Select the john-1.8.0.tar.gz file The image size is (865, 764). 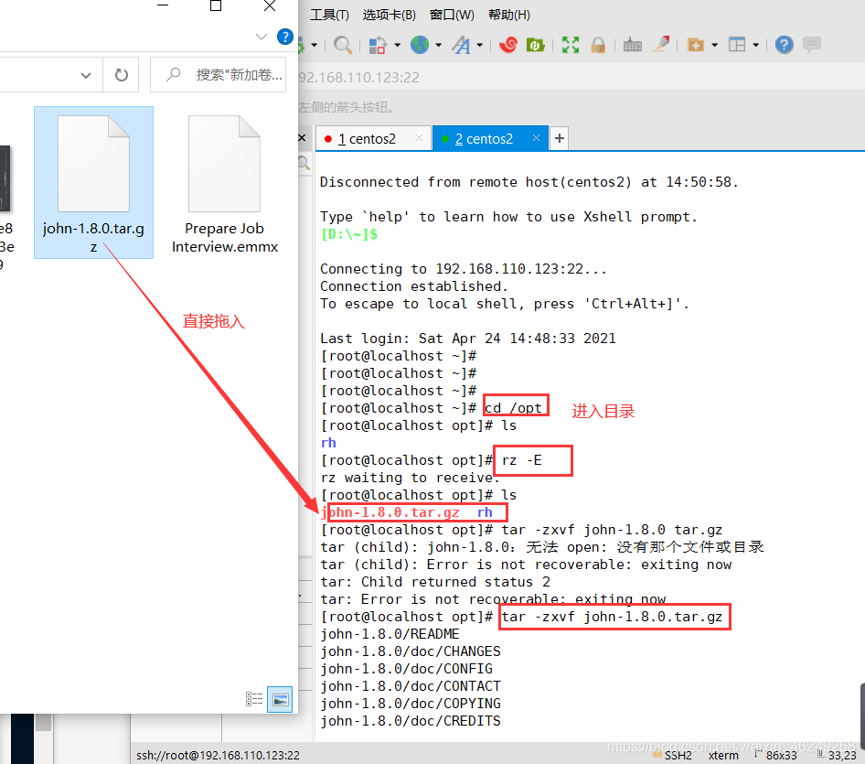coord(93,182)
